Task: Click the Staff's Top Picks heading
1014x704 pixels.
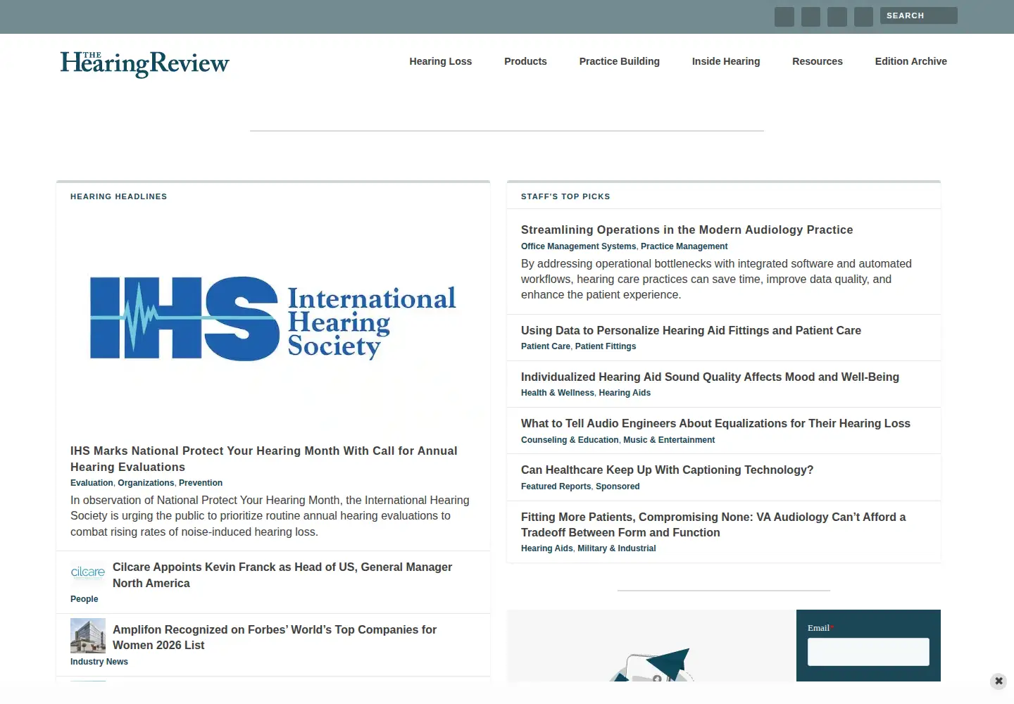Action: (565, 196)
